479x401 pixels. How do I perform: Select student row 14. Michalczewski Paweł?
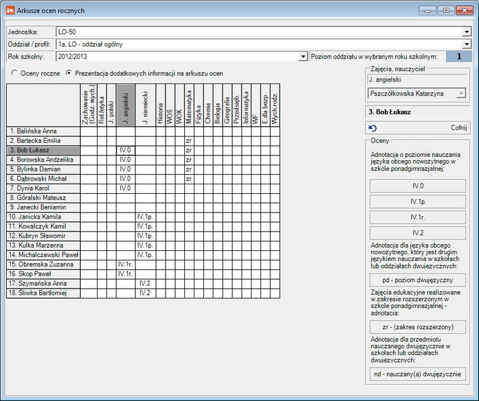43,255
